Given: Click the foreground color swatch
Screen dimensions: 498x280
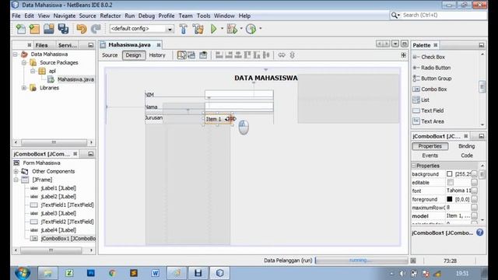Looking at the screenshot, I should 450,199.
